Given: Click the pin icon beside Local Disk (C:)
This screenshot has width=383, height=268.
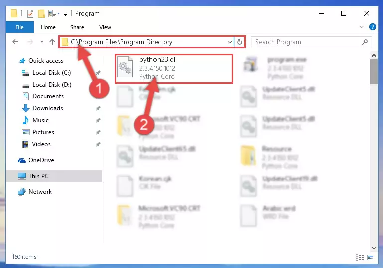Looking at the screenshot, I should pyautogui.click(x=98, y=73).
